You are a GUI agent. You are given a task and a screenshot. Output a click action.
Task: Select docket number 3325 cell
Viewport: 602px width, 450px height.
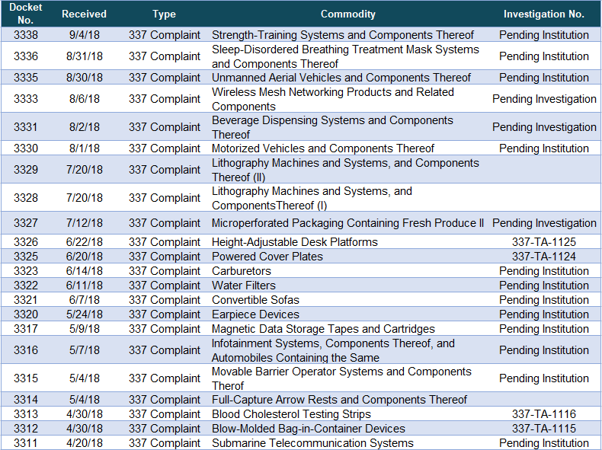pos(26,257)
